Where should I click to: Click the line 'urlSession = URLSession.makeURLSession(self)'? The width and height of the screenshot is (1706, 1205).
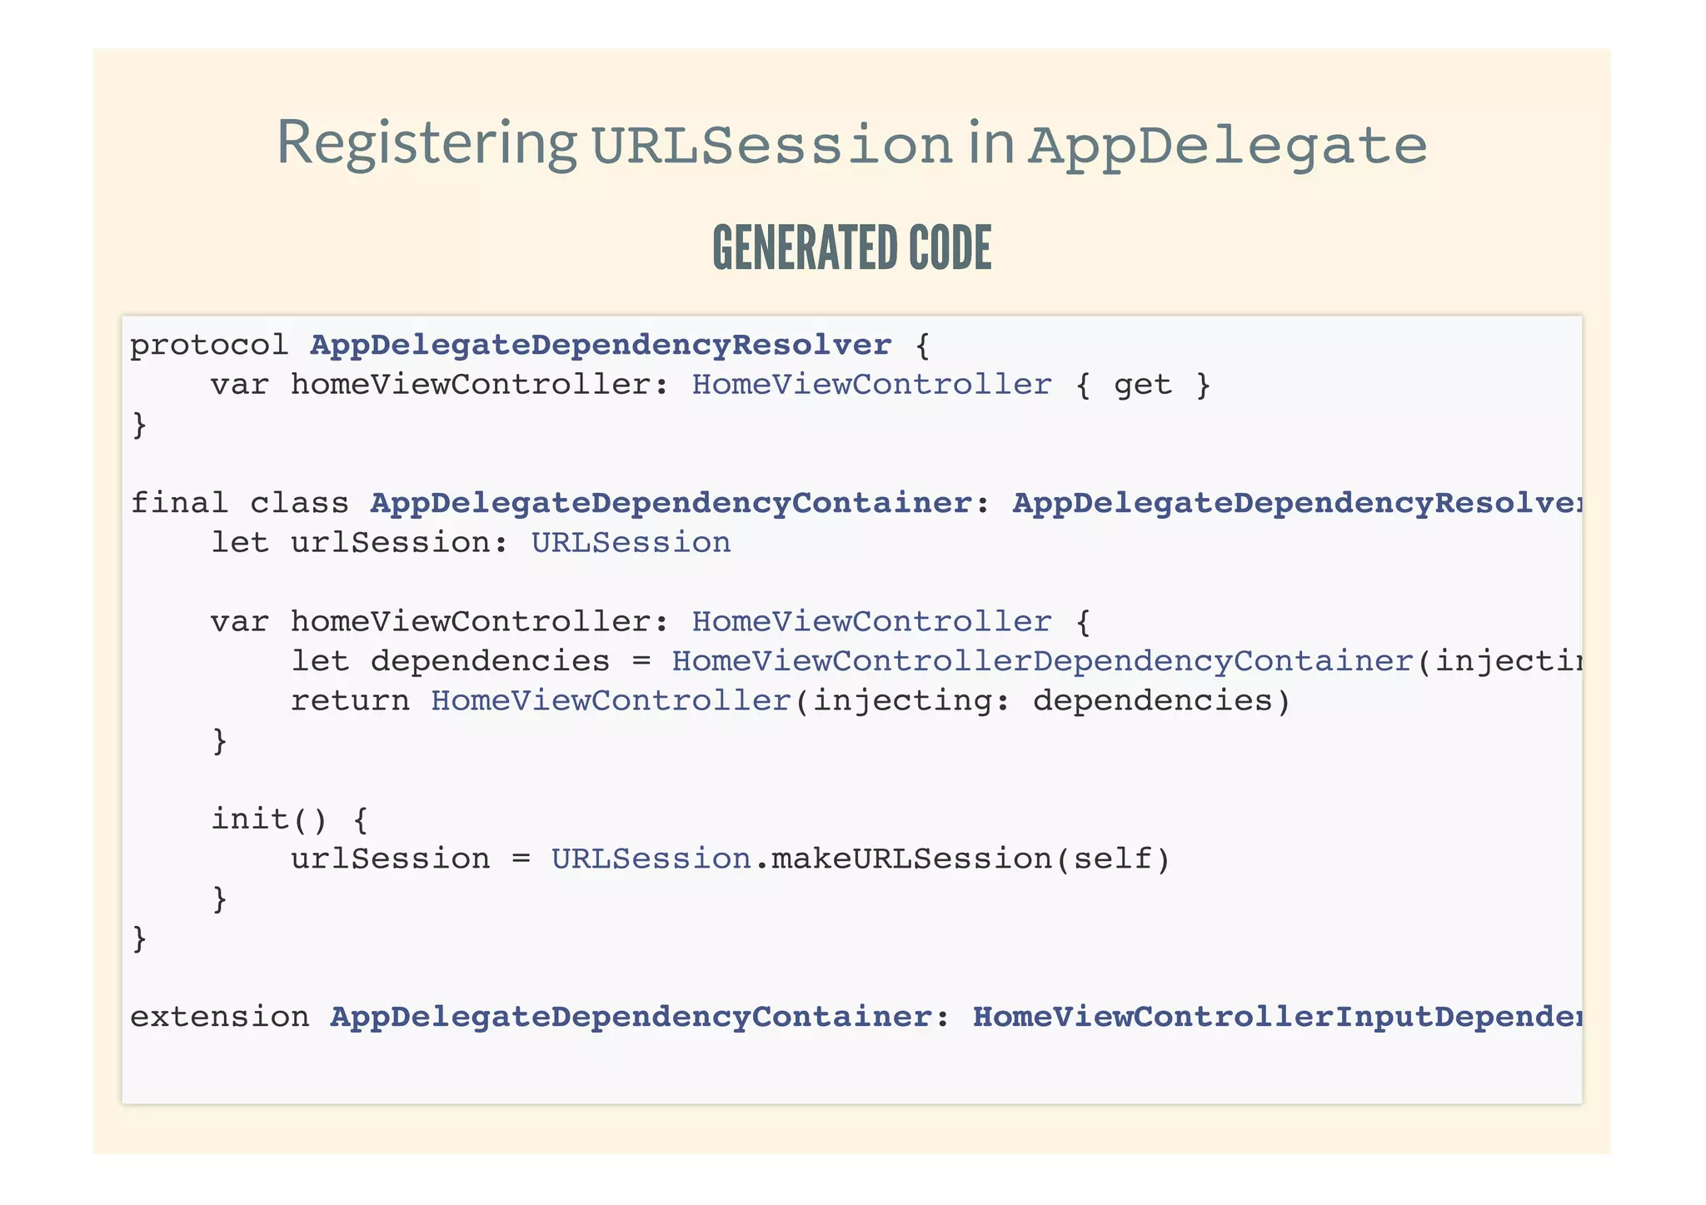731,859
